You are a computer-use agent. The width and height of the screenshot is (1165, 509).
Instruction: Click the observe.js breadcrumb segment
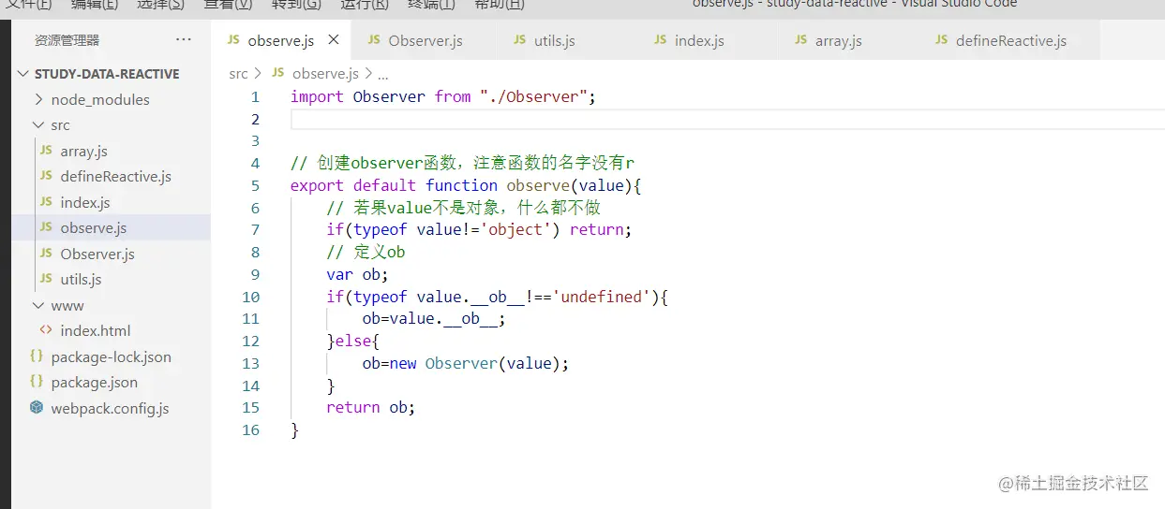click(x=325, y=74)
